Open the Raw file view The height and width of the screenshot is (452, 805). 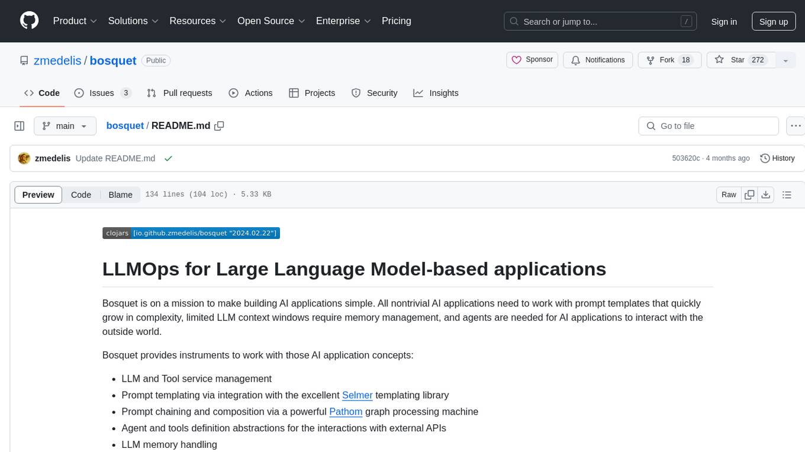pyautogui.click(x=729, y=195)
